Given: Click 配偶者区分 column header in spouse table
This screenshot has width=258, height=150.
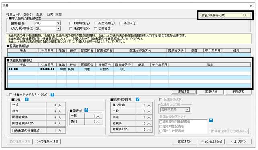Looking at the screenshot, I should (104, 51).
